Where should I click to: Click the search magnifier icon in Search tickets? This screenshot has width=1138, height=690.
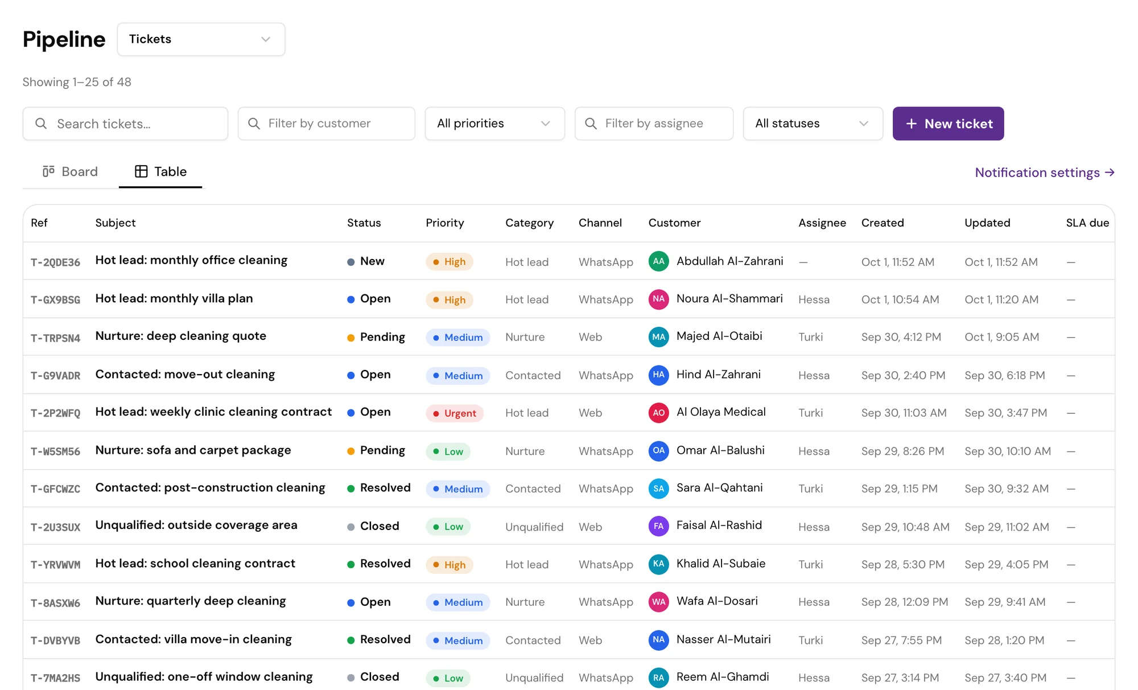point(41,124)
